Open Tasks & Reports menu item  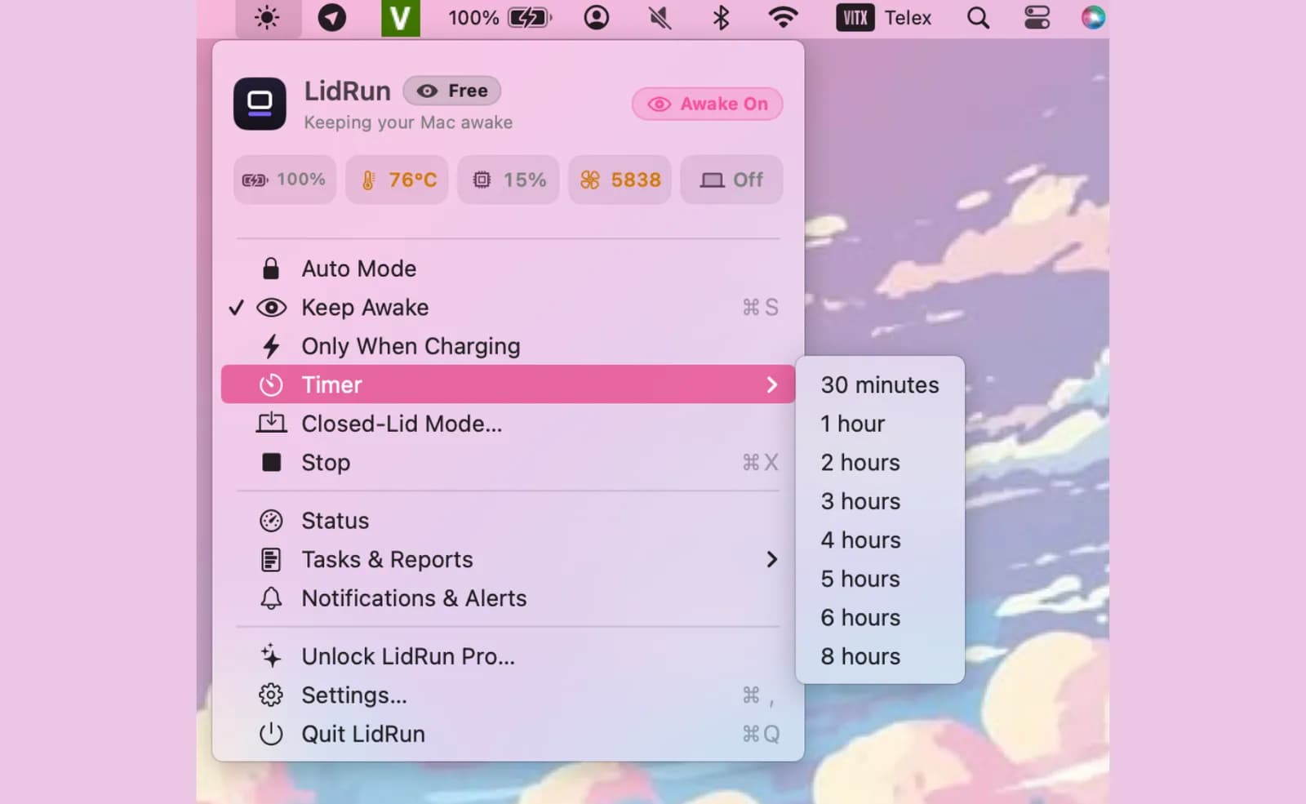[508, 559]
